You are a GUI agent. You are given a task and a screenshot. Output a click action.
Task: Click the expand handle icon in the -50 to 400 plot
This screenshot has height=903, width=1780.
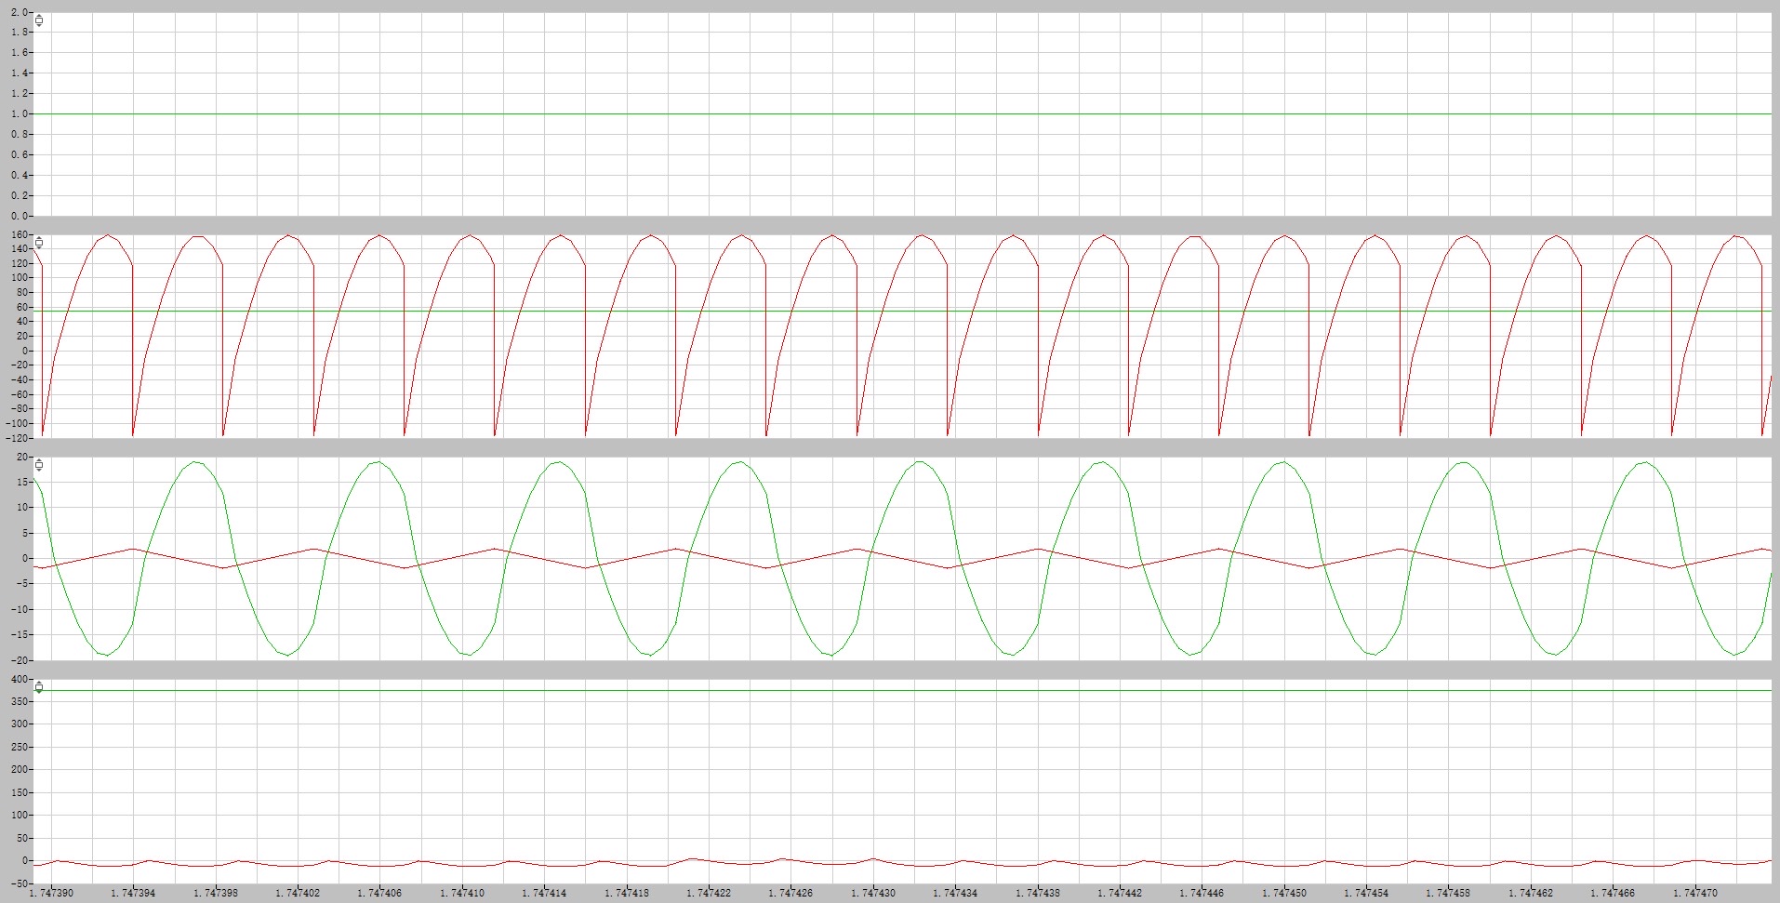click(x=38, y=687)
